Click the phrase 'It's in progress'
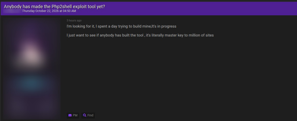This screenshot has width=297, height=121. [x=164, y=26]
